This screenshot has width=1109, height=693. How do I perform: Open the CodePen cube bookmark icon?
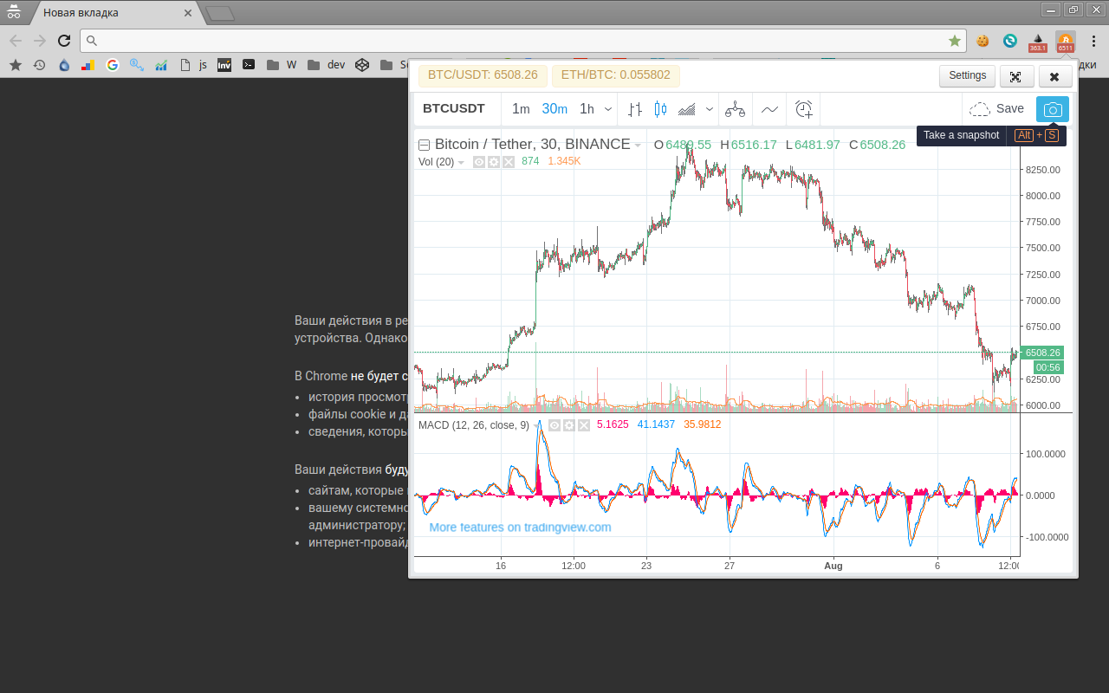click(362, 64)
